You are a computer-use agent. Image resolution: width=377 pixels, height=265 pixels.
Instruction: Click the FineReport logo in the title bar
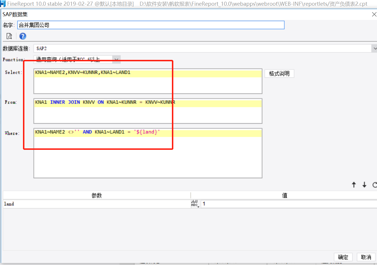[3, 4]
